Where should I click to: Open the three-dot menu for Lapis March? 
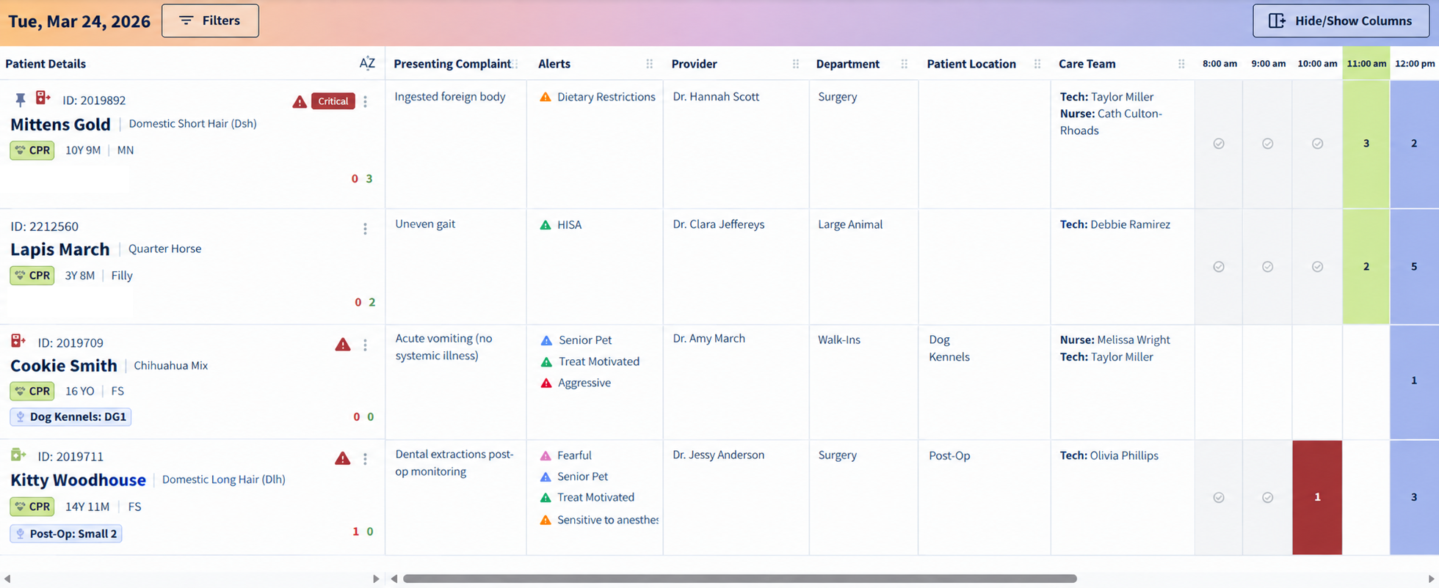point(365,229)
